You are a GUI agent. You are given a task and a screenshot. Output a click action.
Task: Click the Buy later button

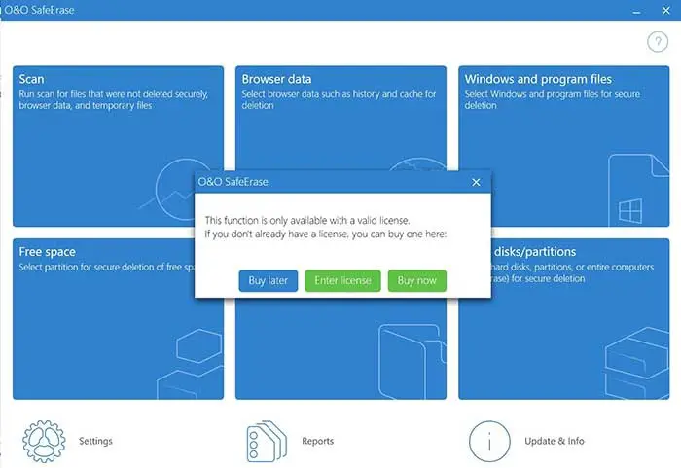click(x=268, y=281)
